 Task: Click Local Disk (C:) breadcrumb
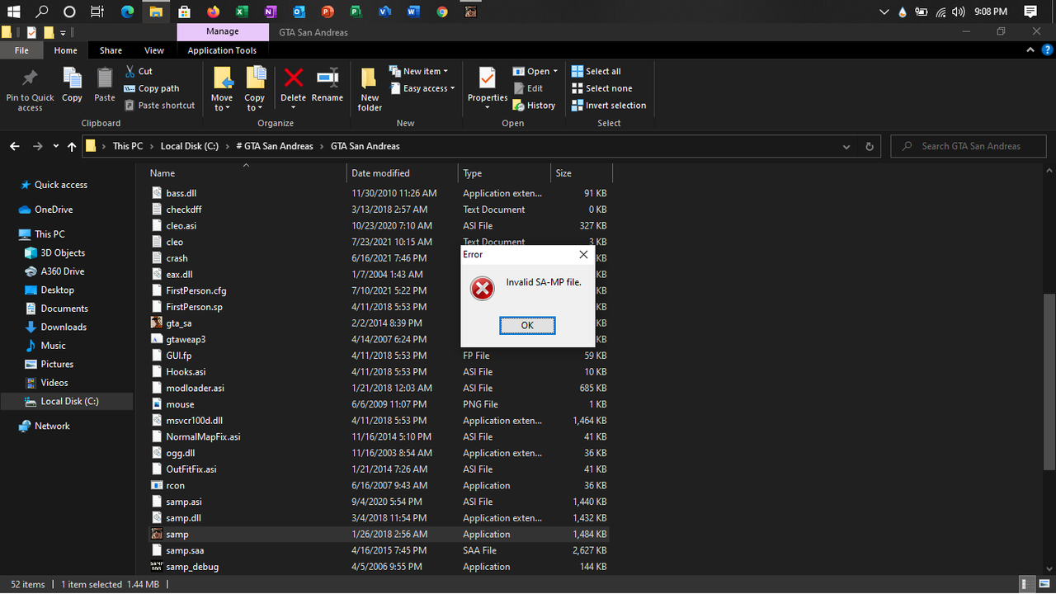click(x=190, y=146)
